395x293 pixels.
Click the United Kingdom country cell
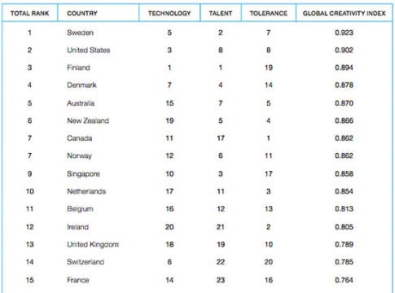tap(93, 244)
